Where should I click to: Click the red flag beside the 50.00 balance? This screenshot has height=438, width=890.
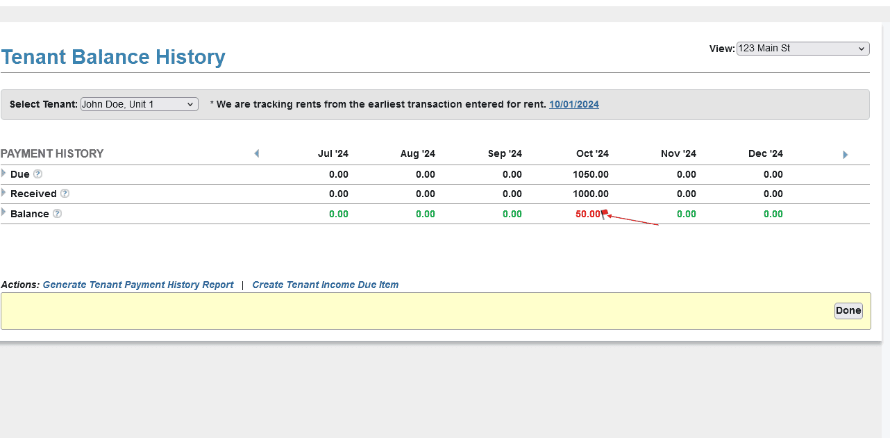click(605, 213)
